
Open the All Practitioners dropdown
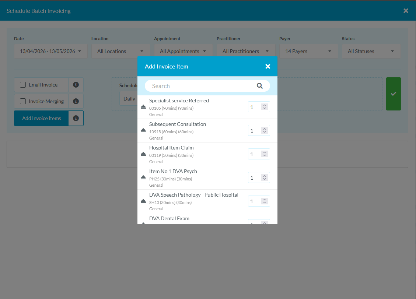tap(246, 51)
